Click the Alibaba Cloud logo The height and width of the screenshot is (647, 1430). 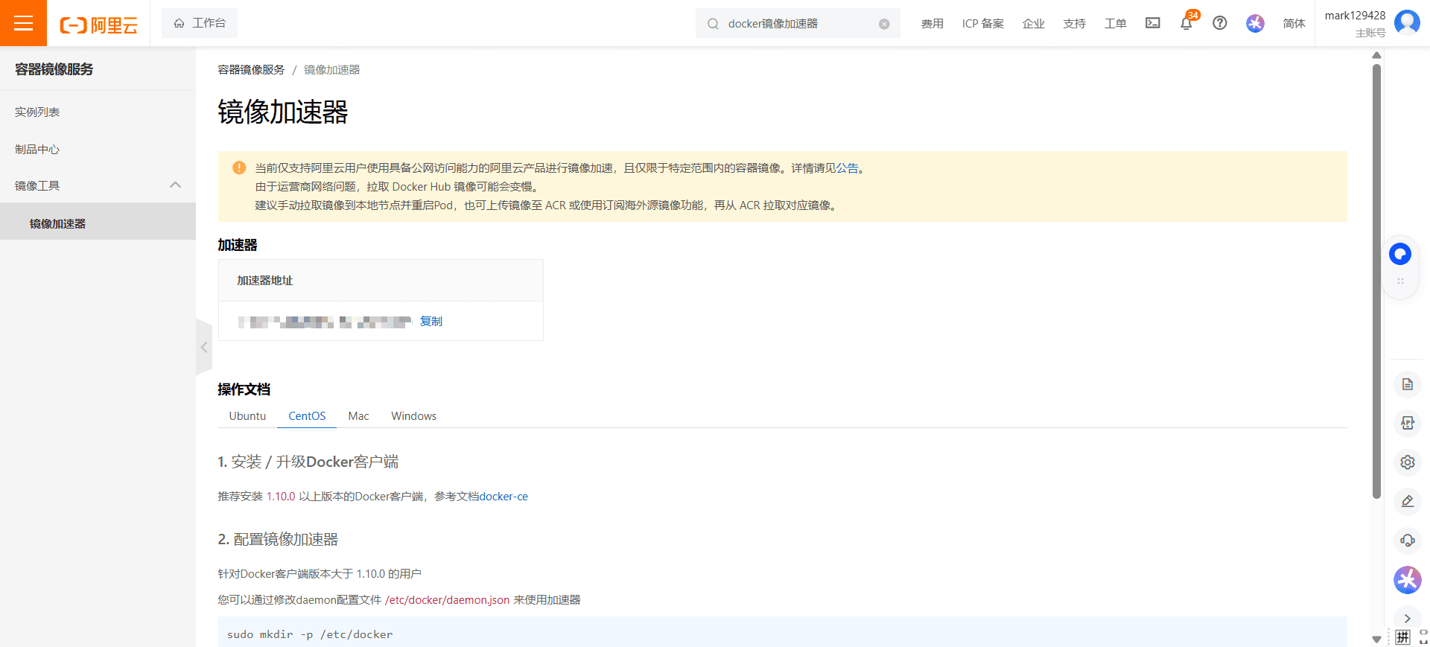click(x=98, y=25)
